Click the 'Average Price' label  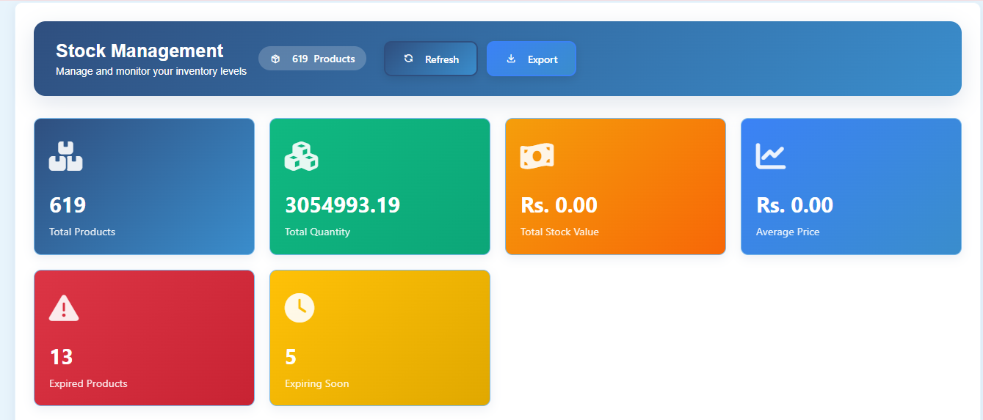(x=788, y=232)
